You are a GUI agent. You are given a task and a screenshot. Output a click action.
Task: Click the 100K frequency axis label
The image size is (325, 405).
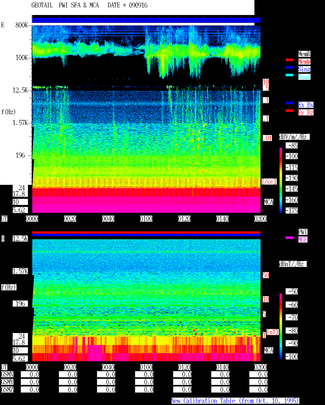pos(22,57)
